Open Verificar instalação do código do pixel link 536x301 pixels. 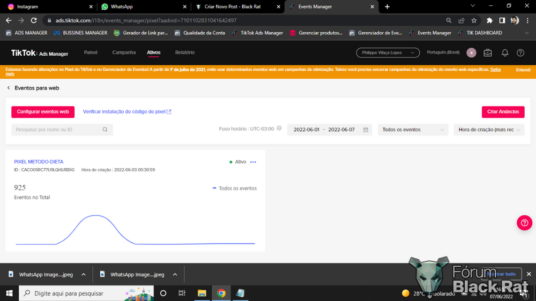point(127,112)
